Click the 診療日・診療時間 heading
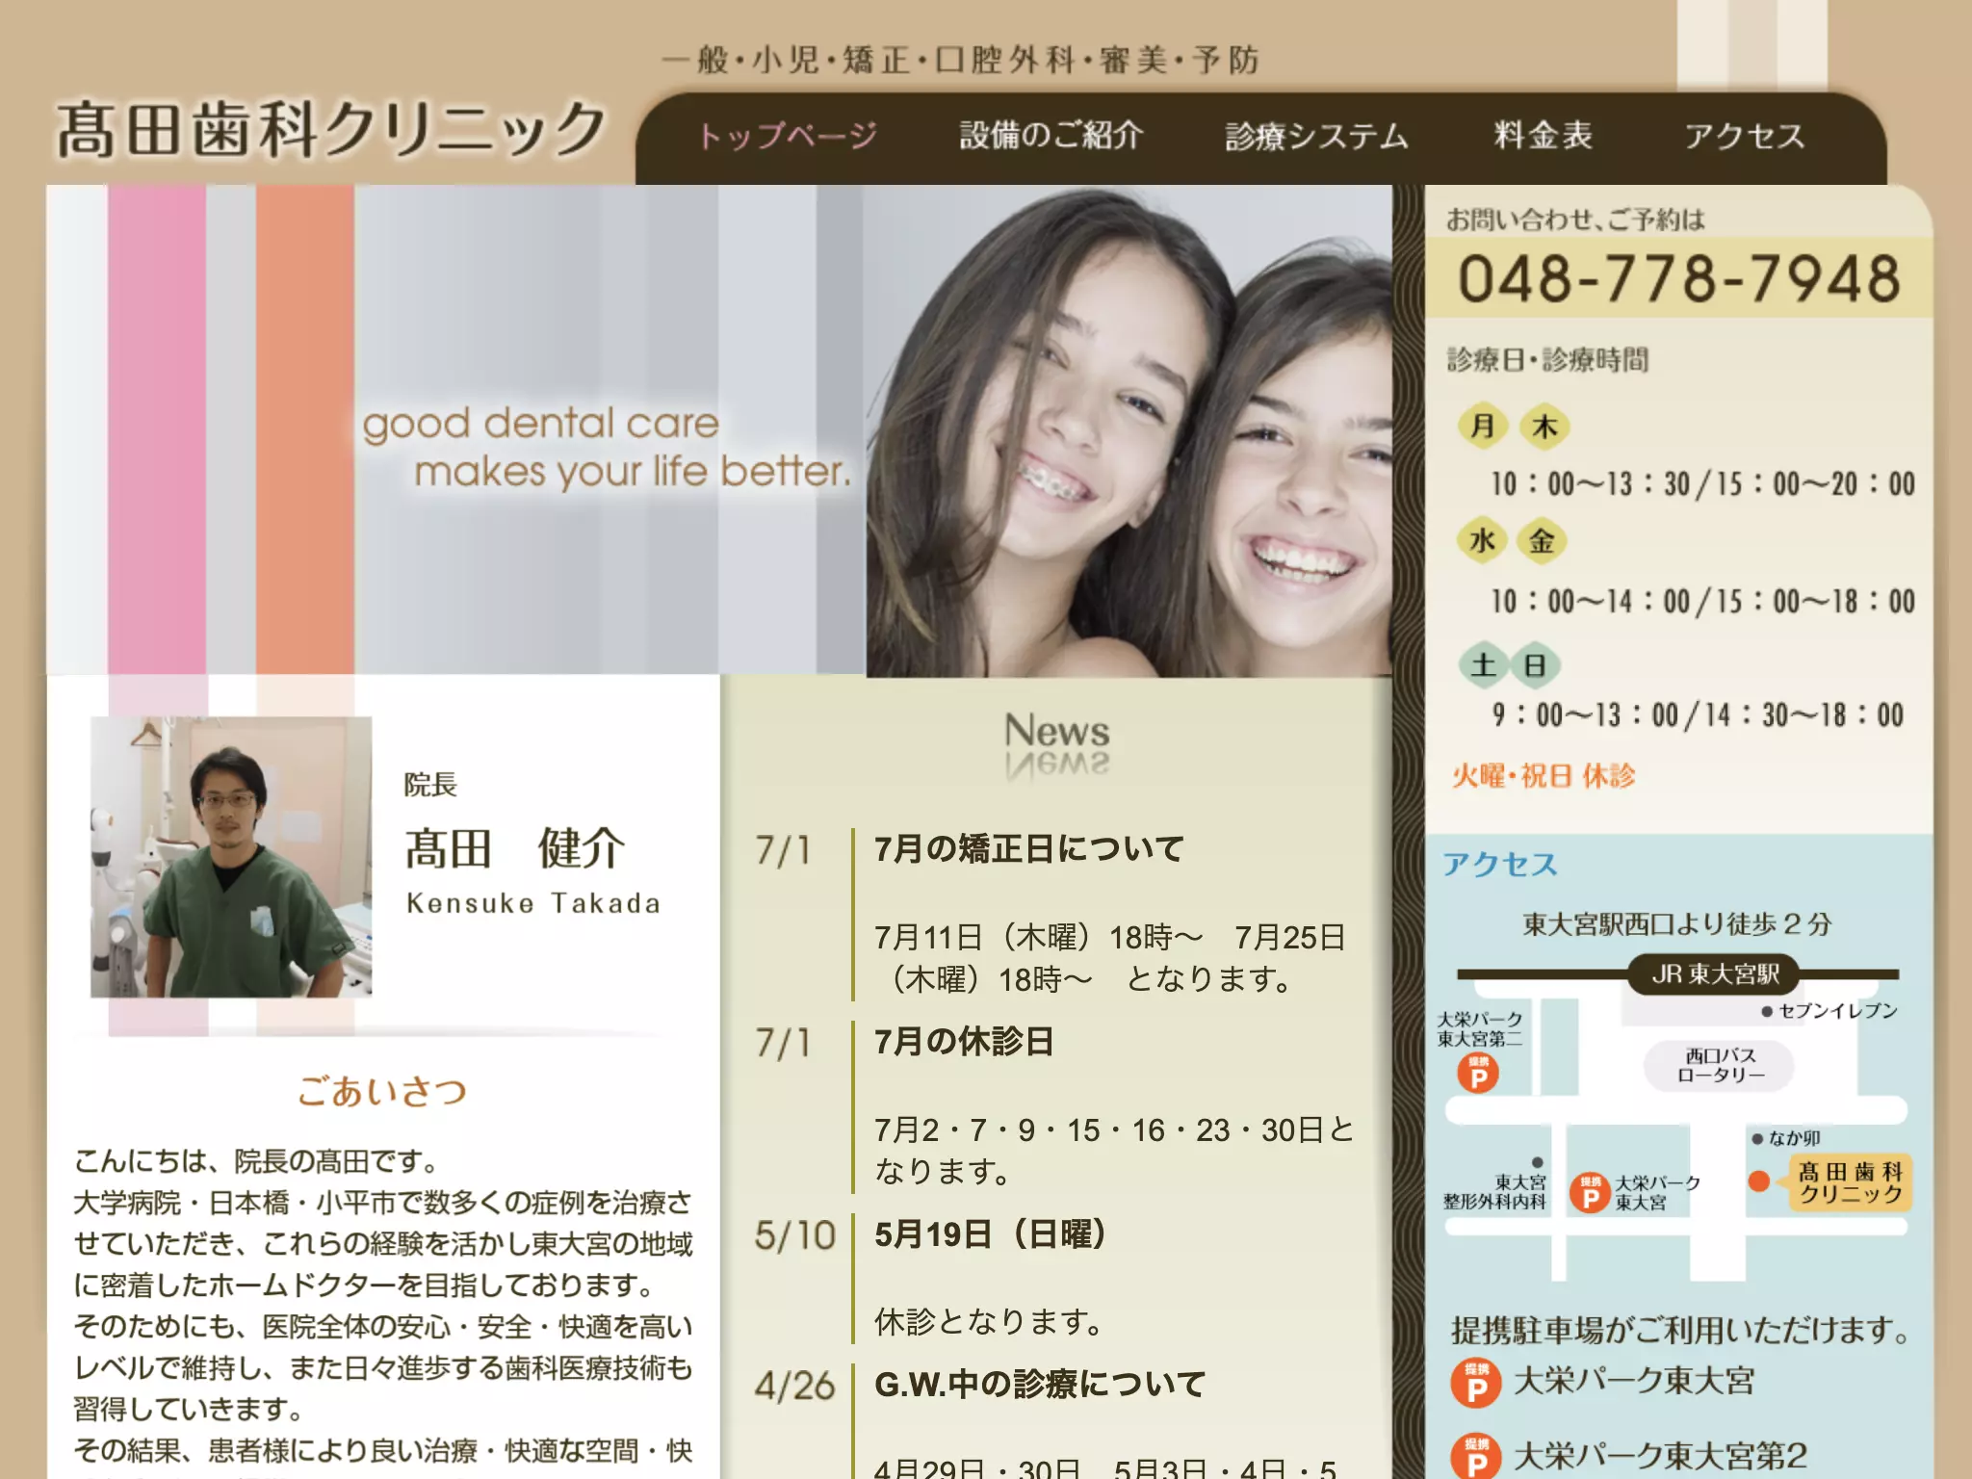Screen dimensions: 1972x1479 (x=1546, y=360)
